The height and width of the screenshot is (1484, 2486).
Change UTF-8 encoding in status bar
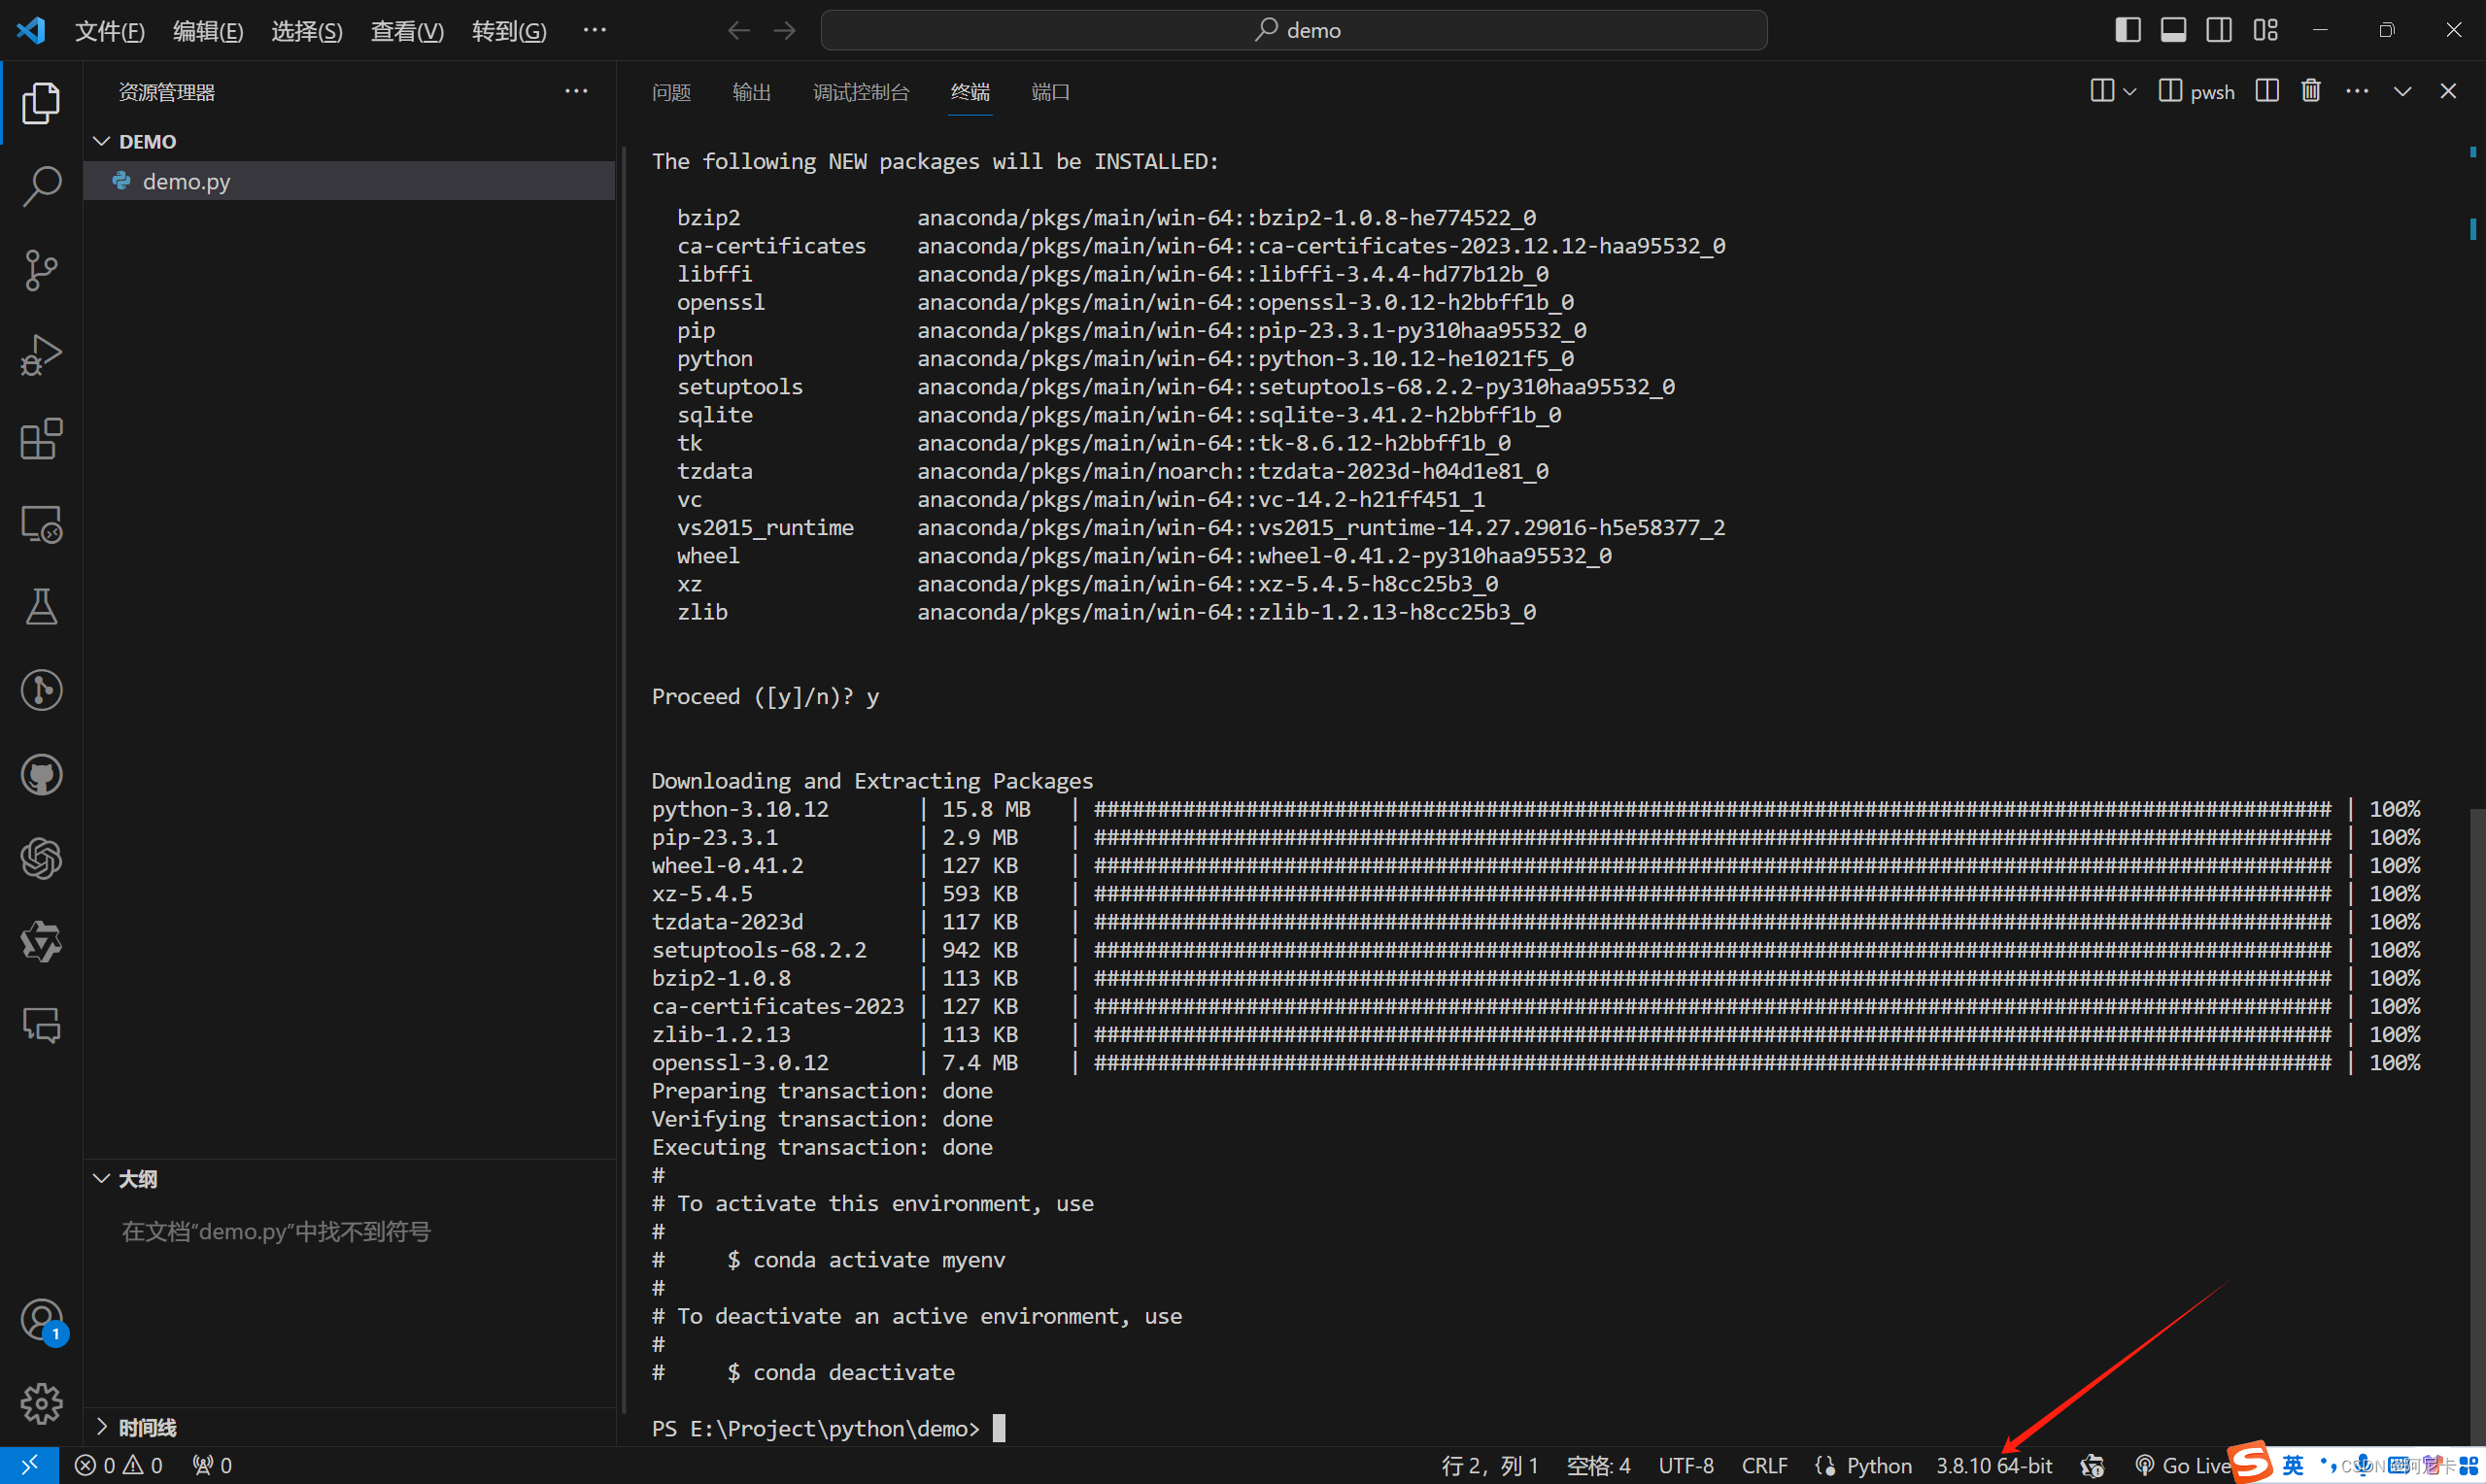click(1686, 1465)
